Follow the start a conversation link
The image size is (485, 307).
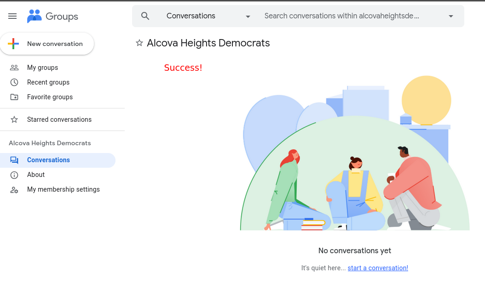[x=378, y=268]
